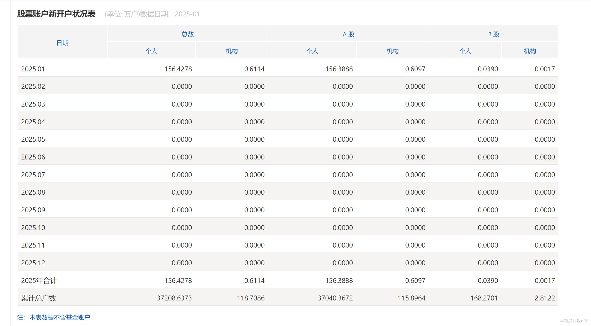
Task: Click the 2025.12 date cell
Action: (x=33, y=263)
